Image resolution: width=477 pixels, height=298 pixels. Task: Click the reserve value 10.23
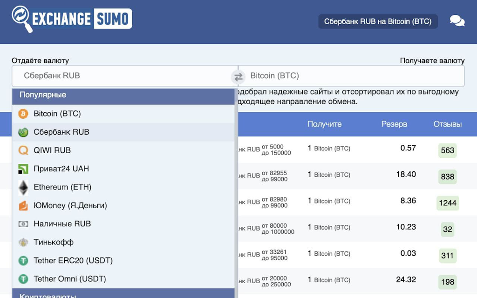[406, 227]
